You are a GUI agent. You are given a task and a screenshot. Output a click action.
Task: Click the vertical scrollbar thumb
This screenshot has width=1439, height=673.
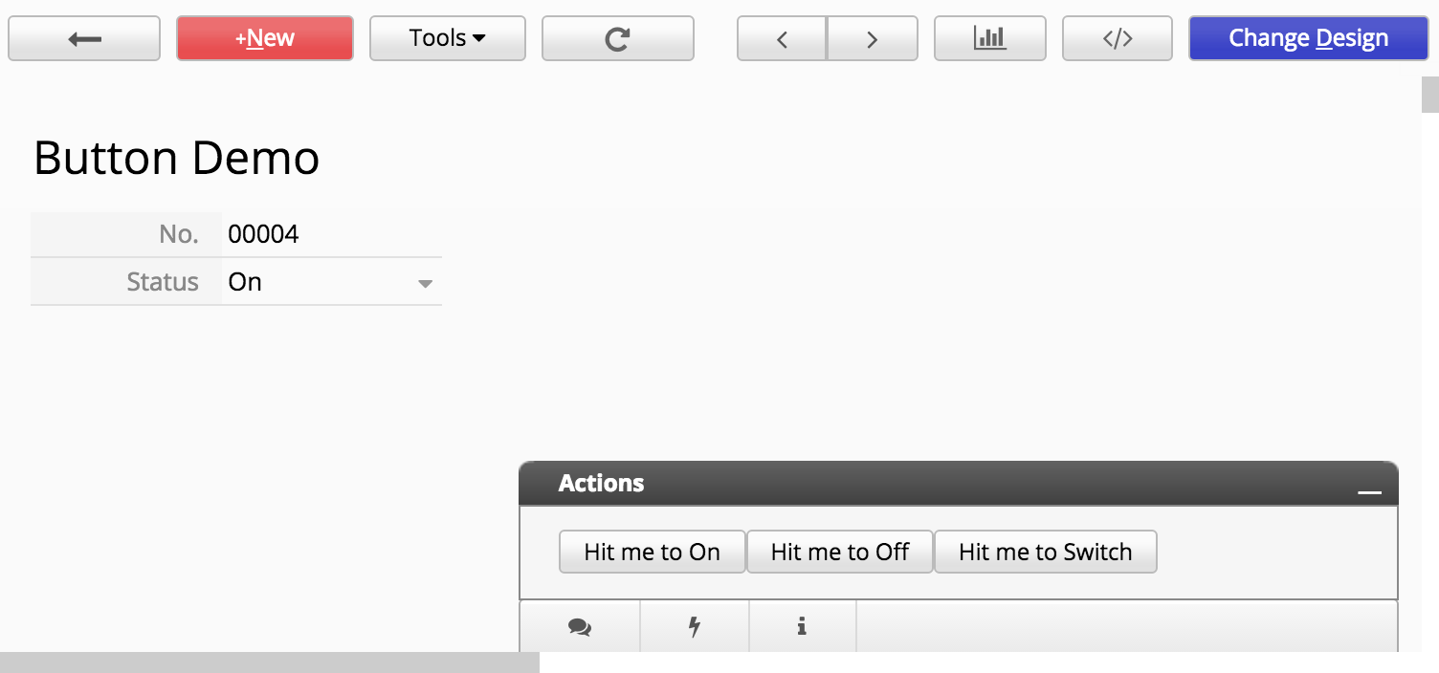1429,95
